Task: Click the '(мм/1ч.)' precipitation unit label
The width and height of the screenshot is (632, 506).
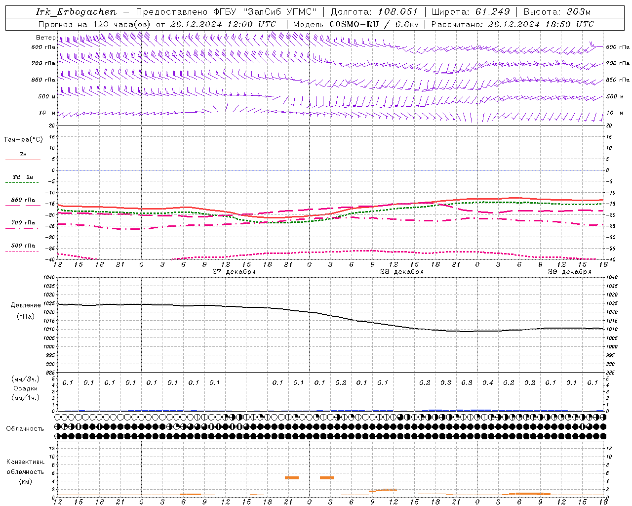Action: (x=25, y=398)
